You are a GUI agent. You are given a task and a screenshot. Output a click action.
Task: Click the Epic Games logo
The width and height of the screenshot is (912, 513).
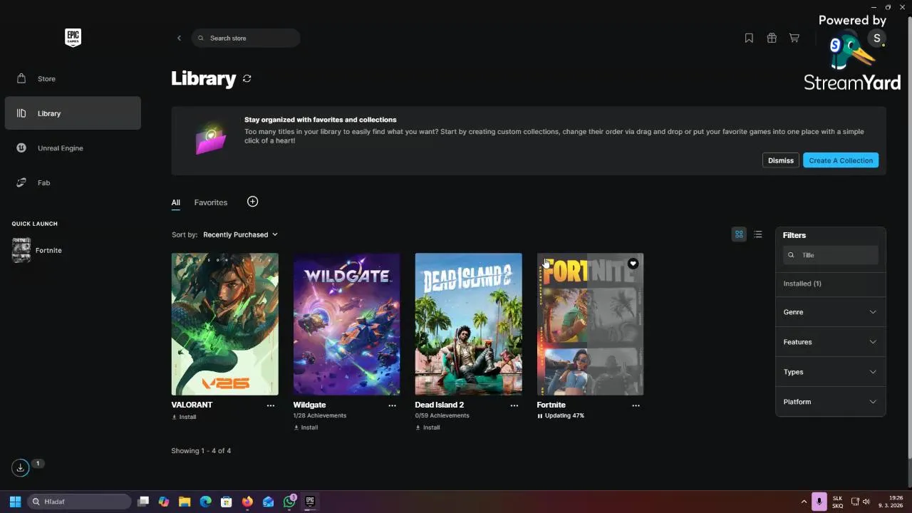[73, 38]
